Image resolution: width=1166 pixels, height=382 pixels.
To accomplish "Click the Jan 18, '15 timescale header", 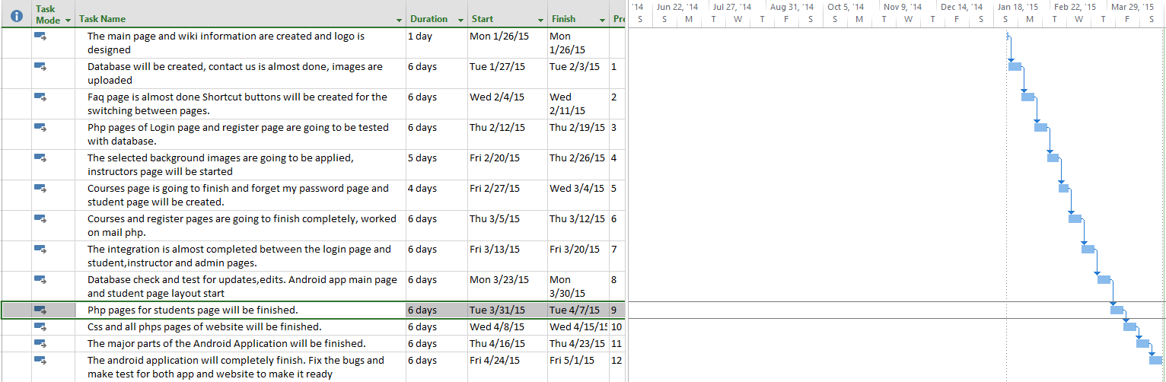I will pyautogui.click(x=1018, y=7).
